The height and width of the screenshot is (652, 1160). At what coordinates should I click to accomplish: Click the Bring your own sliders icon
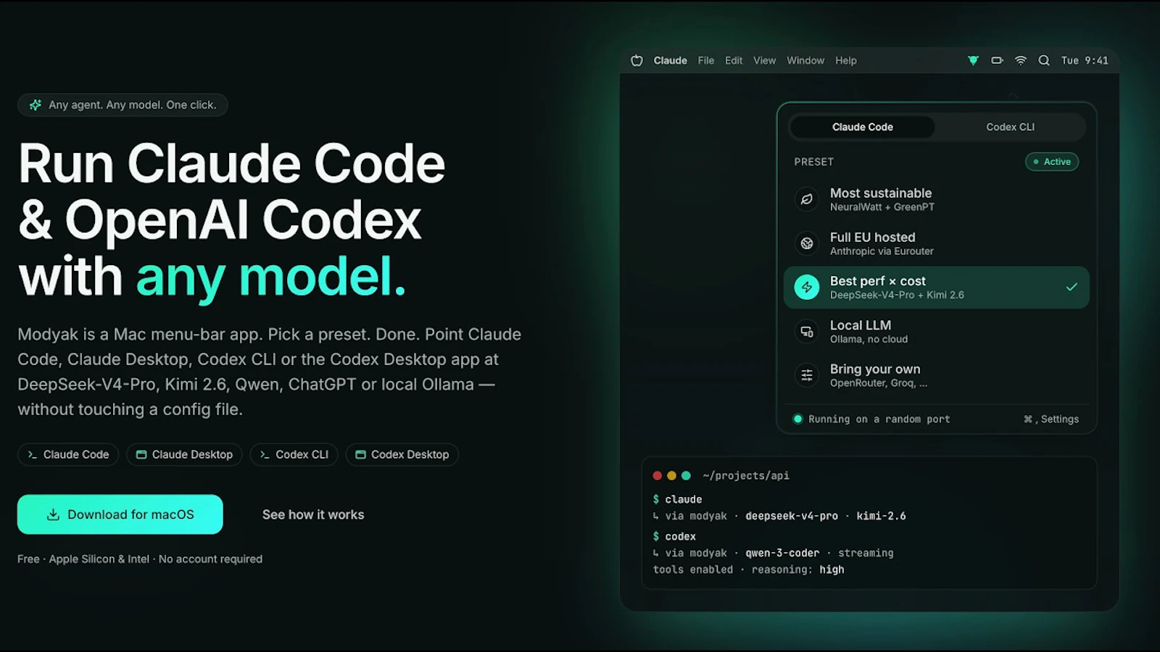coord(806,375)
